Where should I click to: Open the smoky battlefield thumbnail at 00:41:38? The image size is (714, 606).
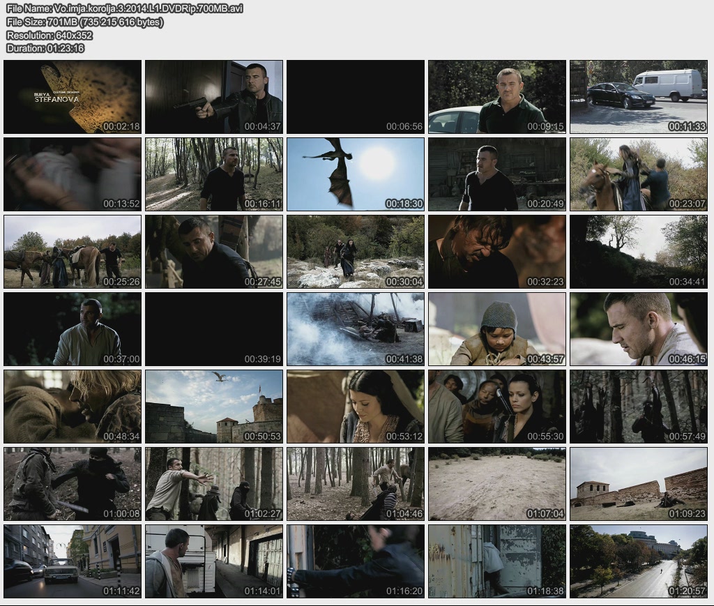[356, 329]
